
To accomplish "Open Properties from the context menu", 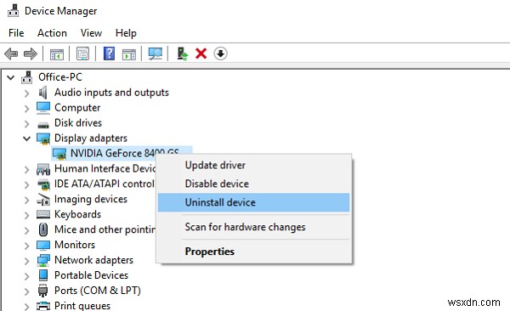I will tap(253, 252).
